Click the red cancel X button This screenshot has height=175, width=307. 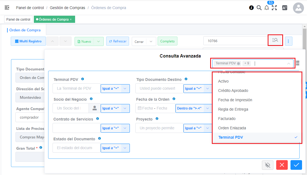[x=282, y=165]
